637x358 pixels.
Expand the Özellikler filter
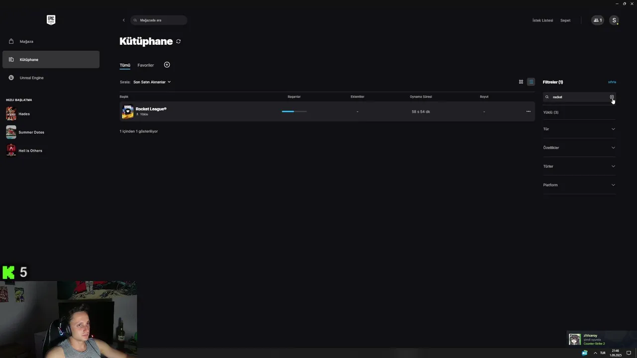coord(579,148)
